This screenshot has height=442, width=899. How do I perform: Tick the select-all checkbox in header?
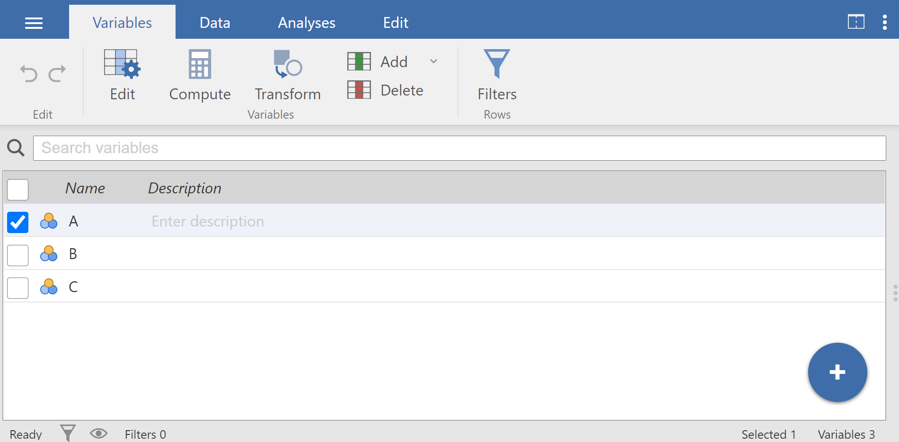(18, 190)
